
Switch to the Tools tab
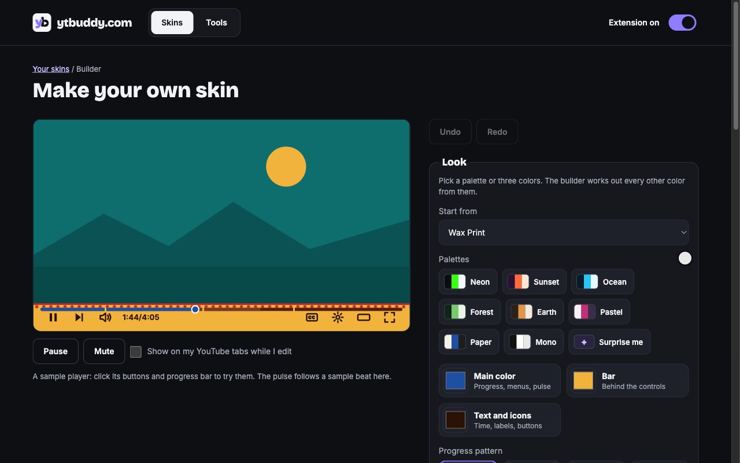pos(217,23)
